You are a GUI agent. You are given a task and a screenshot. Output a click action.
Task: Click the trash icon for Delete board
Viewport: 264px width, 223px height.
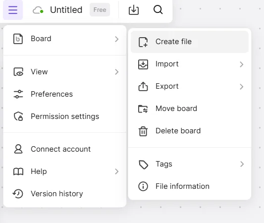[143, 131]
